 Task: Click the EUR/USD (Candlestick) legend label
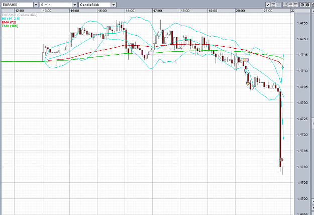(20, 15)
